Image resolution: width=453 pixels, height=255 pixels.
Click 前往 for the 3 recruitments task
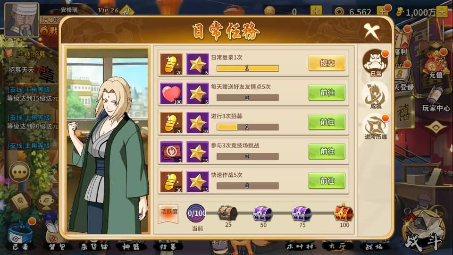[x=327, y=122]
